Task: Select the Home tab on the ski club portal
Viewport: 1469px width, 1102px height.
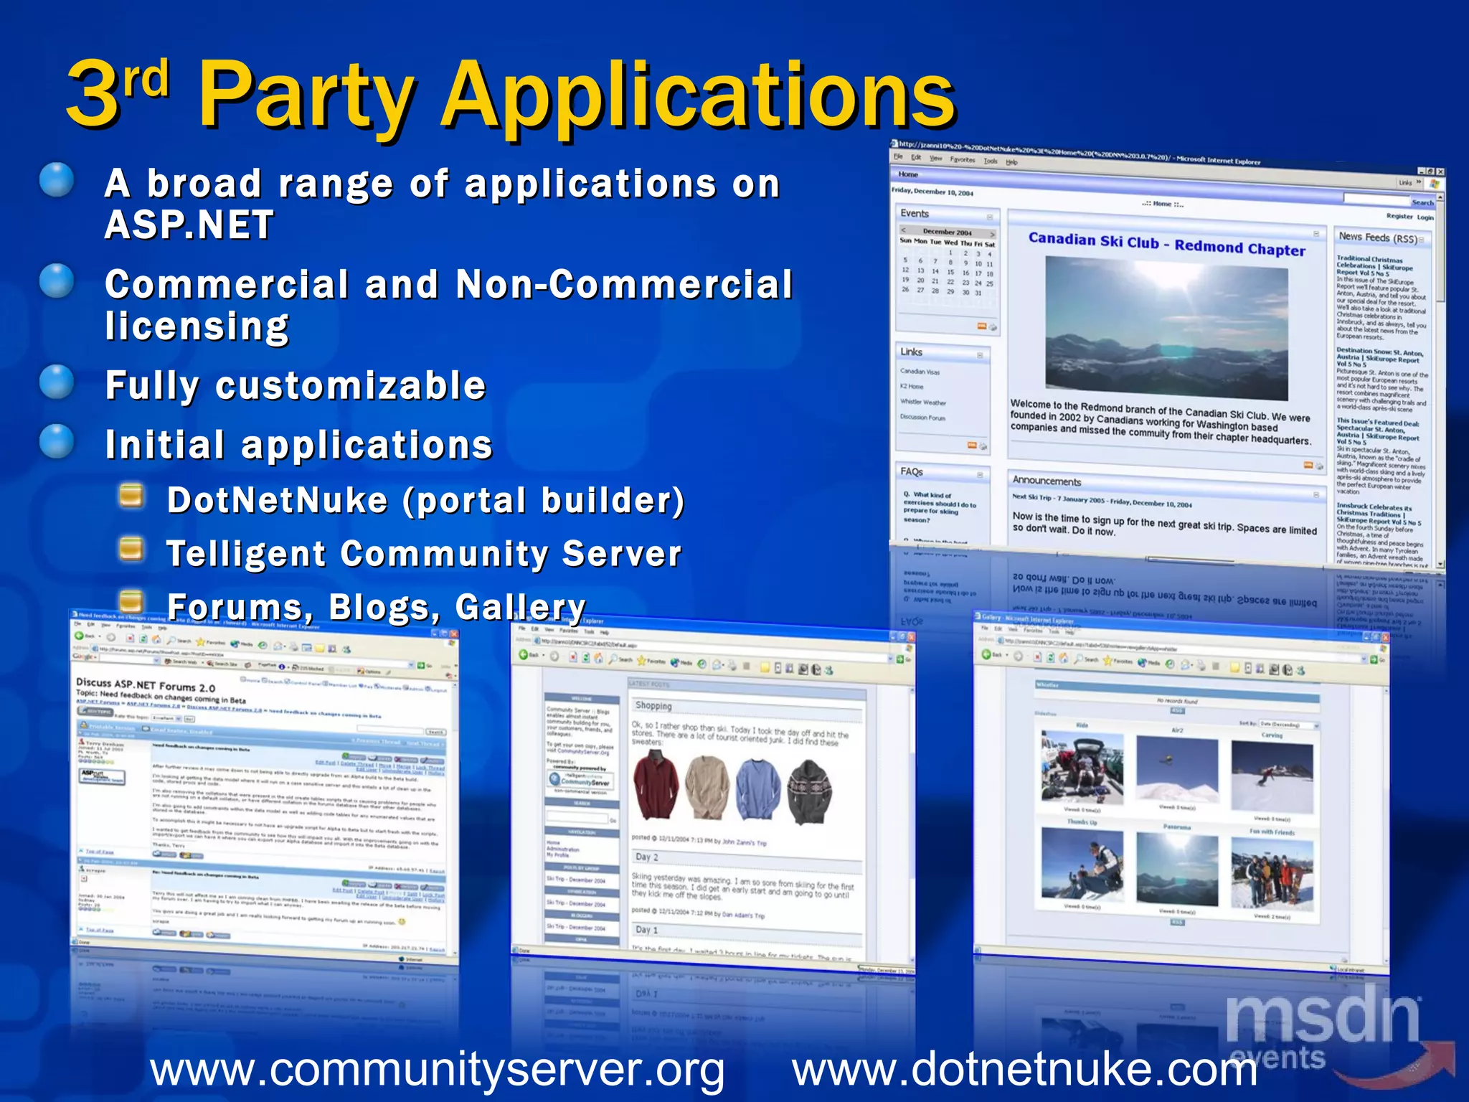Action: pyautogui.click(x=908, y=174)
